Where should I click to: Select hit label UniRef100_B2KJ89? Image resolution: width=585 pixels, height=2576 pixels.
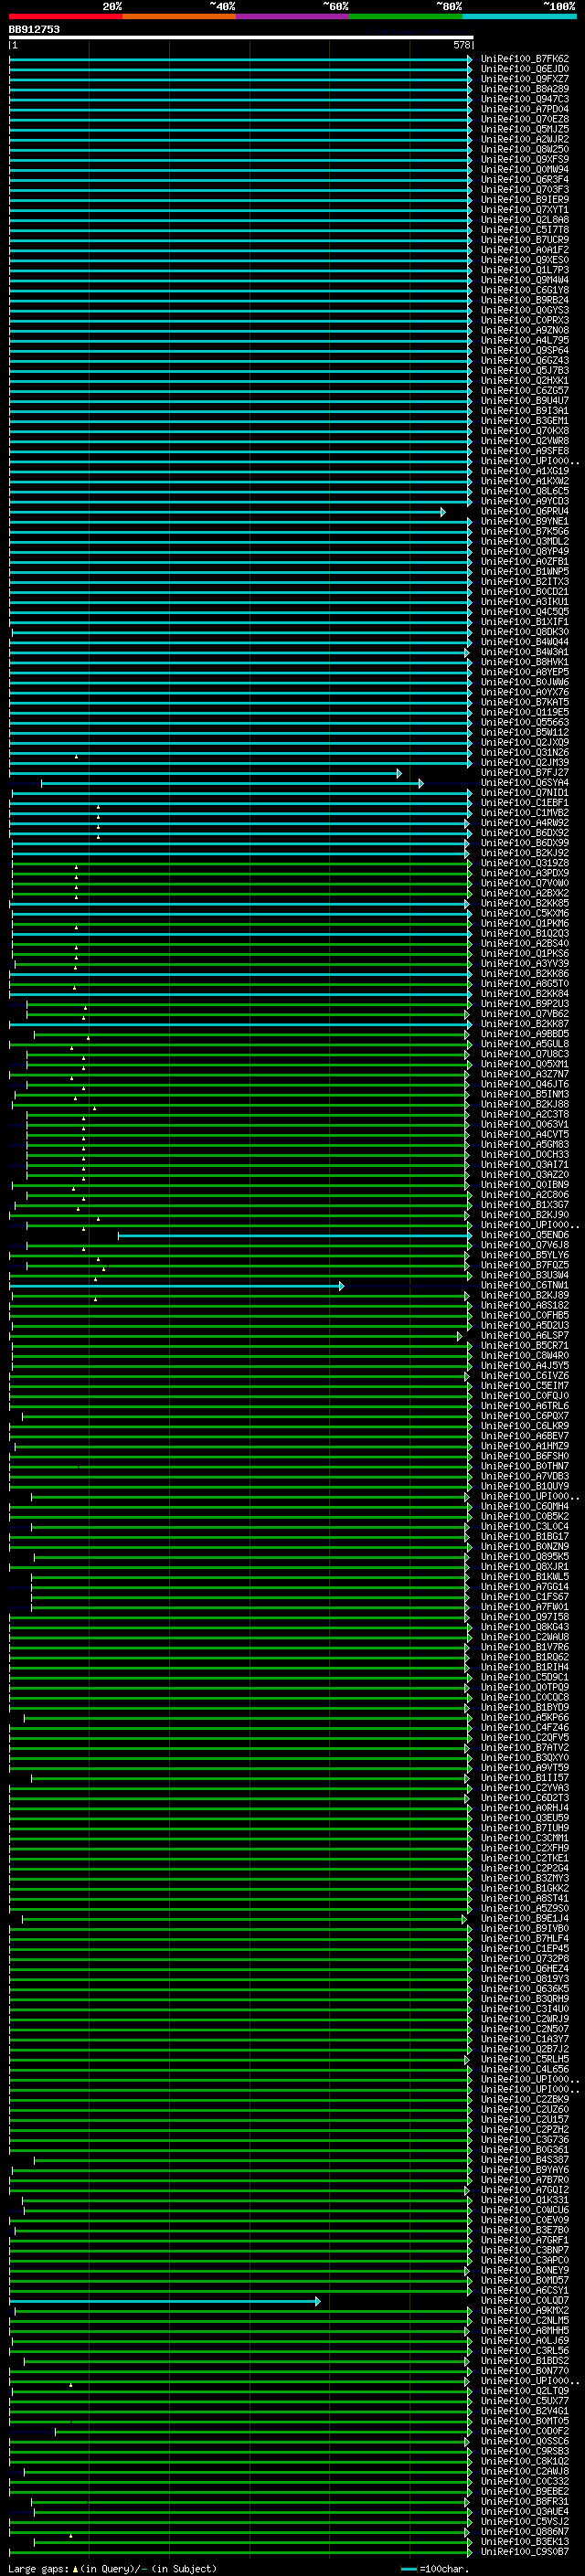(525, 1295)
